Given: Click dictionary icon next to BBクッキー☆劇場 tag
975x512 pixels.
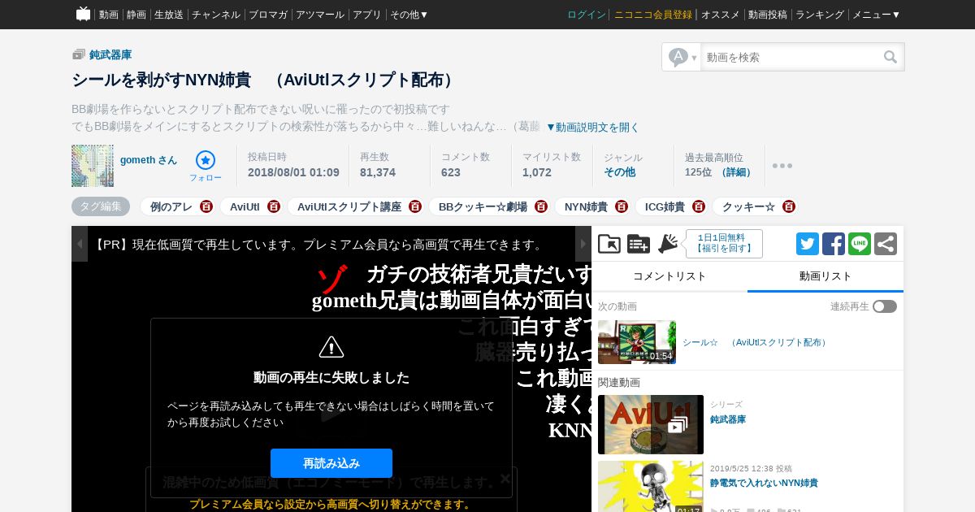Looking at the screenshot, I should [x=541, y=206].
